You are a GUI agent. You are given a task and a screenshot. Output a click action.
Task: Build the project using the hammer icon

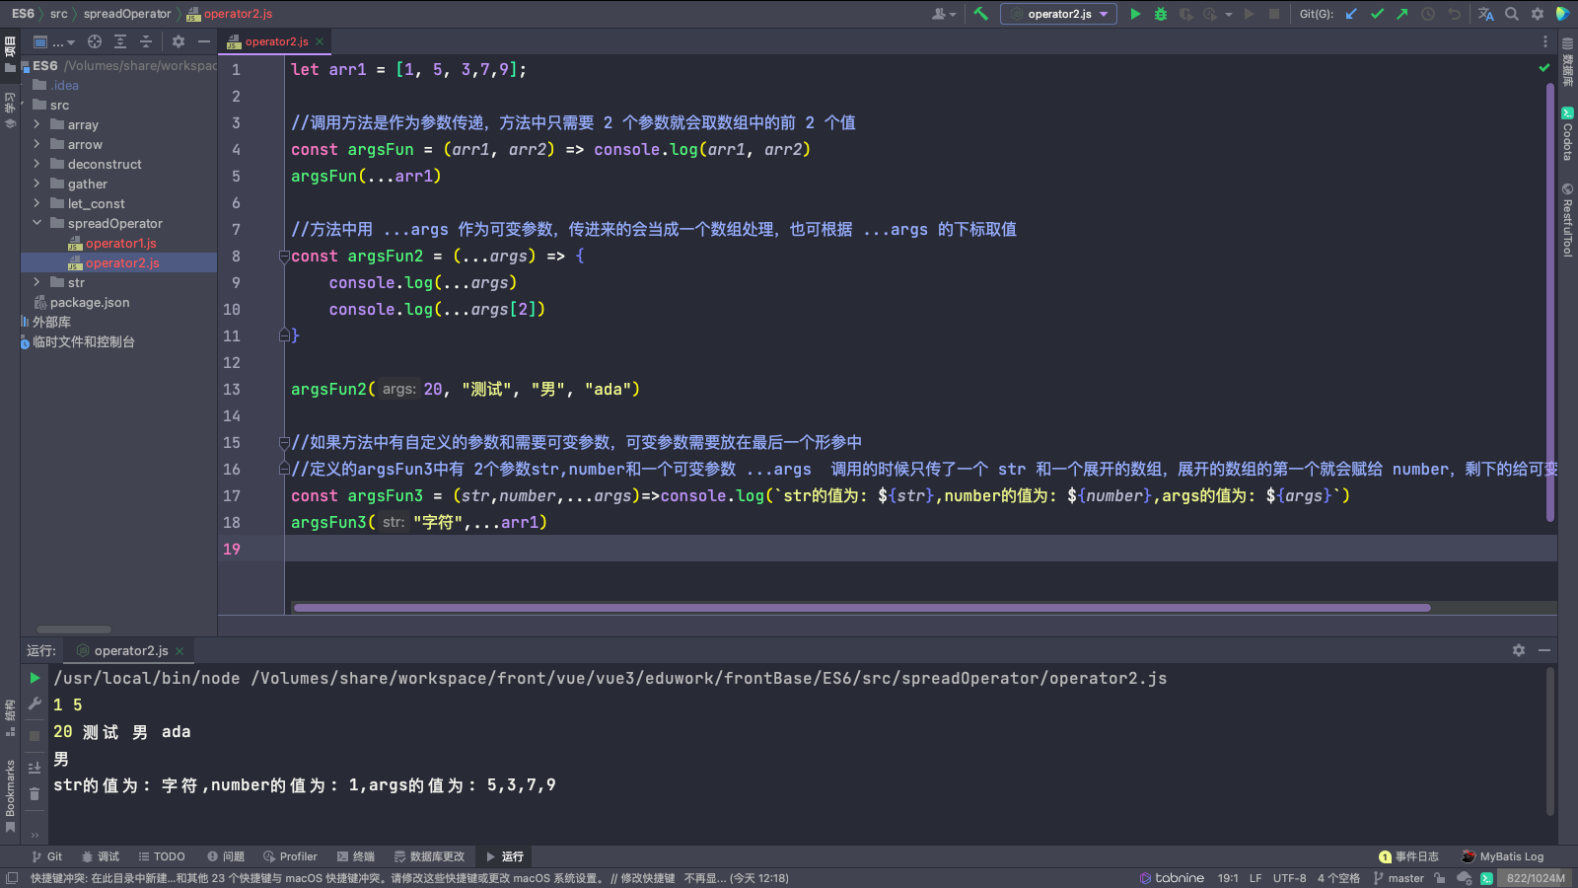click(x=980, y=14)
